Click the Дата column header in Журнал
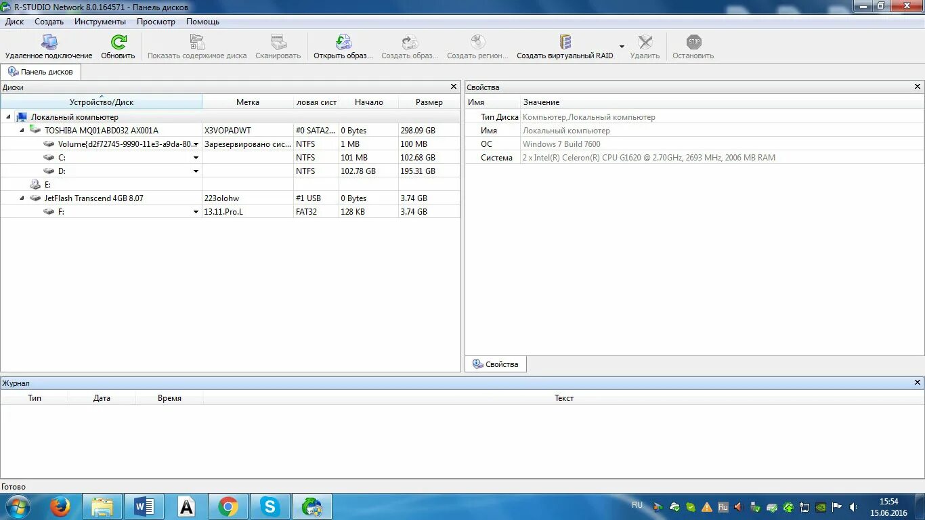 click(102, 398)
